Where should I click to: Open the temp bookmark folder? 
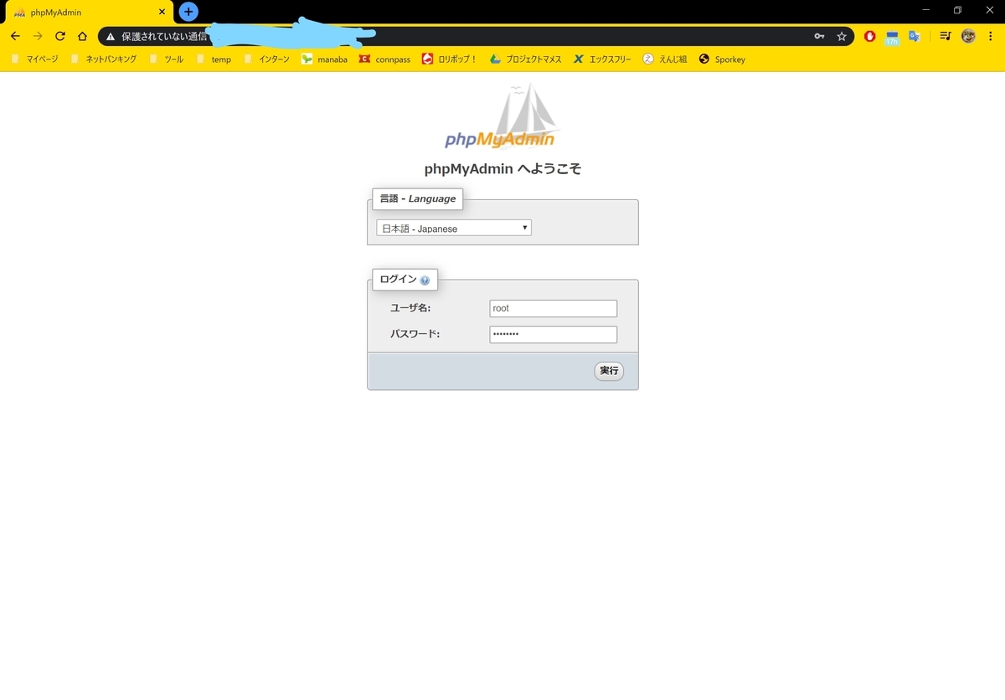click(214, 59)
